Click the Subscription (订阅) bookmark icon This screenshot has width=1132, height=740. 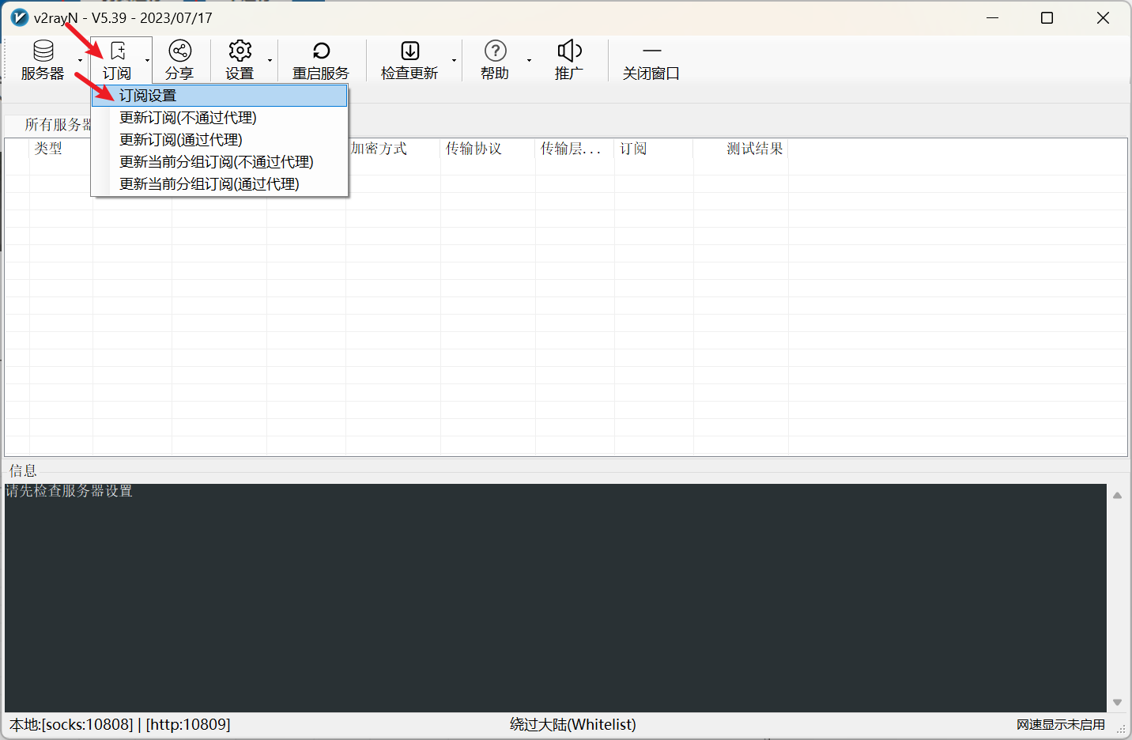coord(118,51)
